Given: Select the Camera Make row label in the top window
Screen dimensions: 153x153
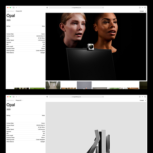Looking at the screenshot, I should coord(10,34).
